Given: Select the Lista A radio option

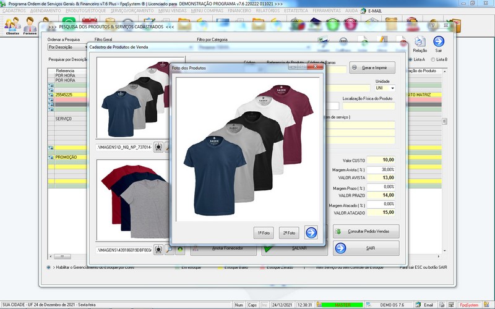Looking at the screenshot, I should point(410,59).
